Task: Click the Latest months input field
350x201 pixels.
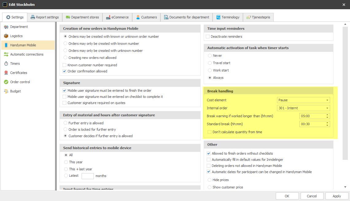Action: [x=87, y=176]
